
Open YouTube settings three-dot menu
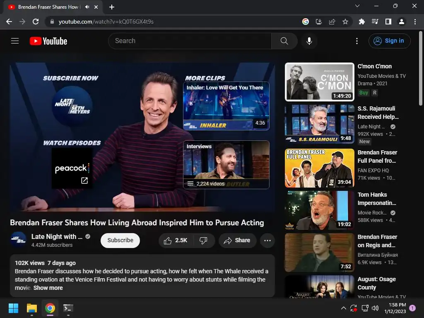click(357, 41)
